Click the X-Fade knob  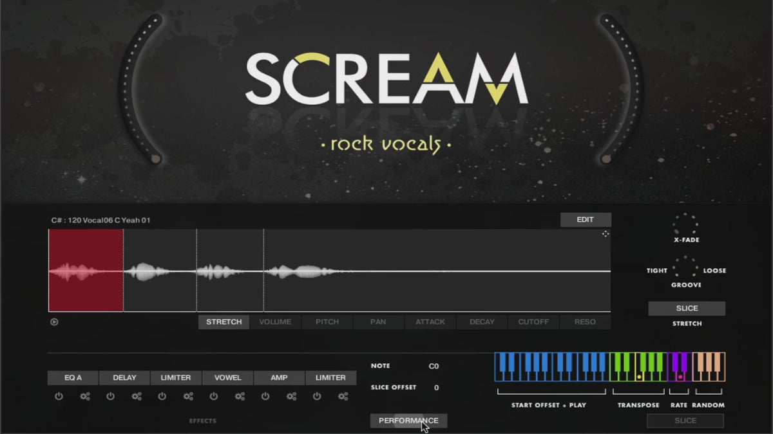pyautogui.click(x=685, y=224)
